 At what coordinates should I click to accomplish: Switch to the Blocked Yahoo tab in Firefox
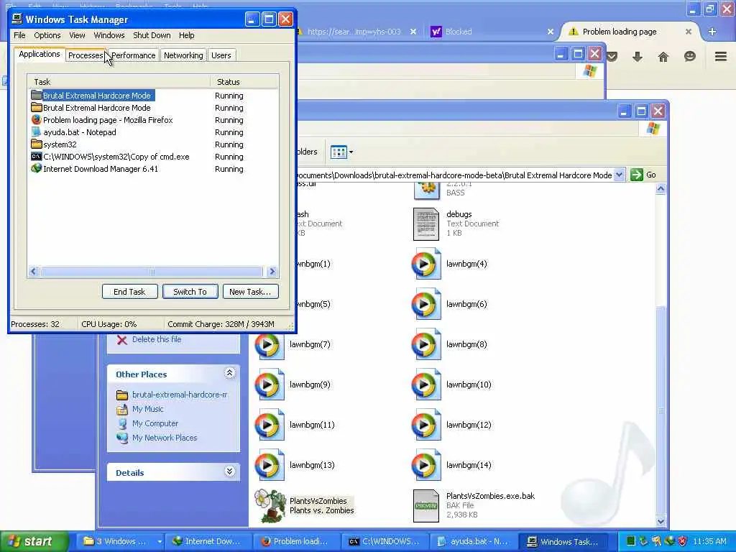click(490, 32)
